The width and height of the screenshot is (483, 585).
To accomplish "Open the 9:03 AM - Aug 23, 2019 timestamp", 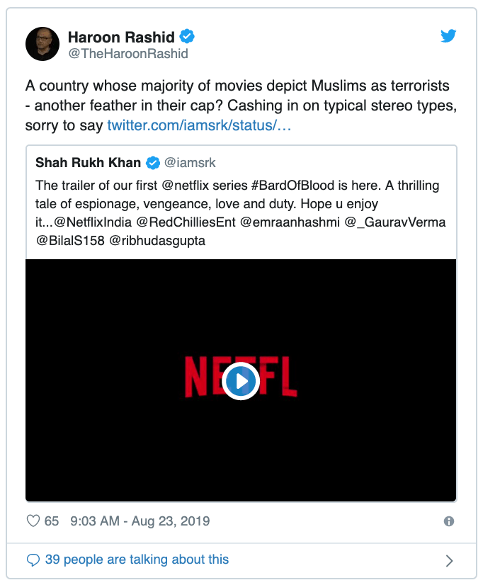I will pos(140,521).
